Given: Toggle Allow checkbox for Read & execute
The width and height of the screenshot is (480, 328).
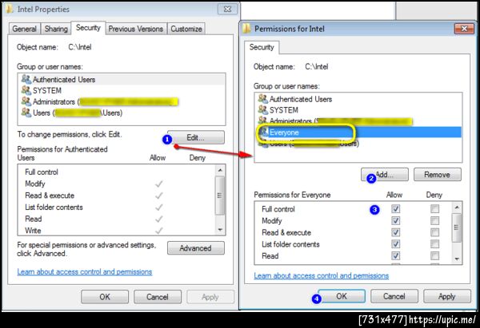Looking at the screenshot, I should point(395,232).
